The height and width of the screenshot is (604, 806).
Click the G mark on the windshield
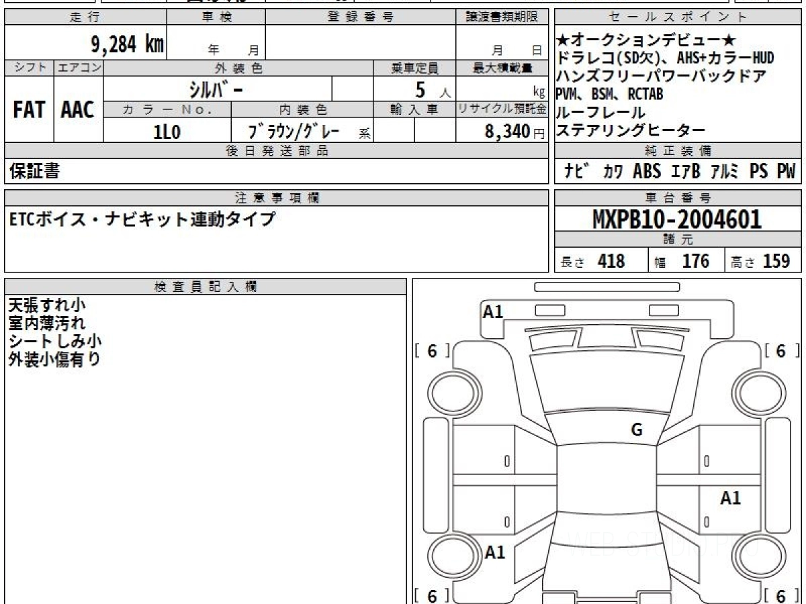coord(637,430)
